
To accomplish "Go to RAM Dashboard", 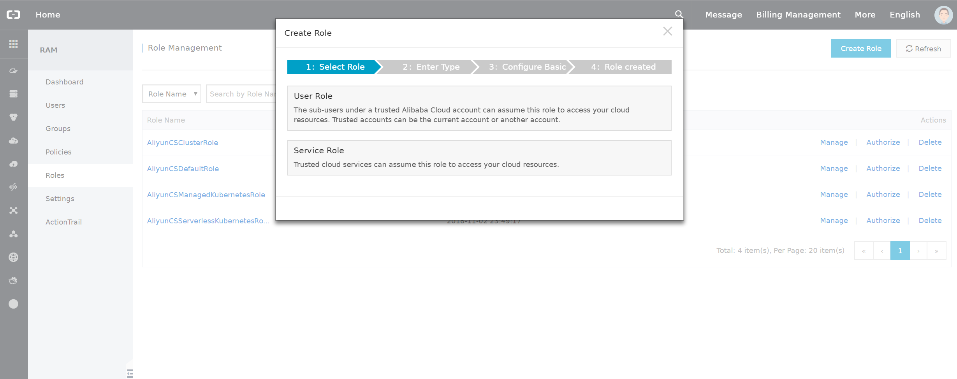I will coord(65,82).
